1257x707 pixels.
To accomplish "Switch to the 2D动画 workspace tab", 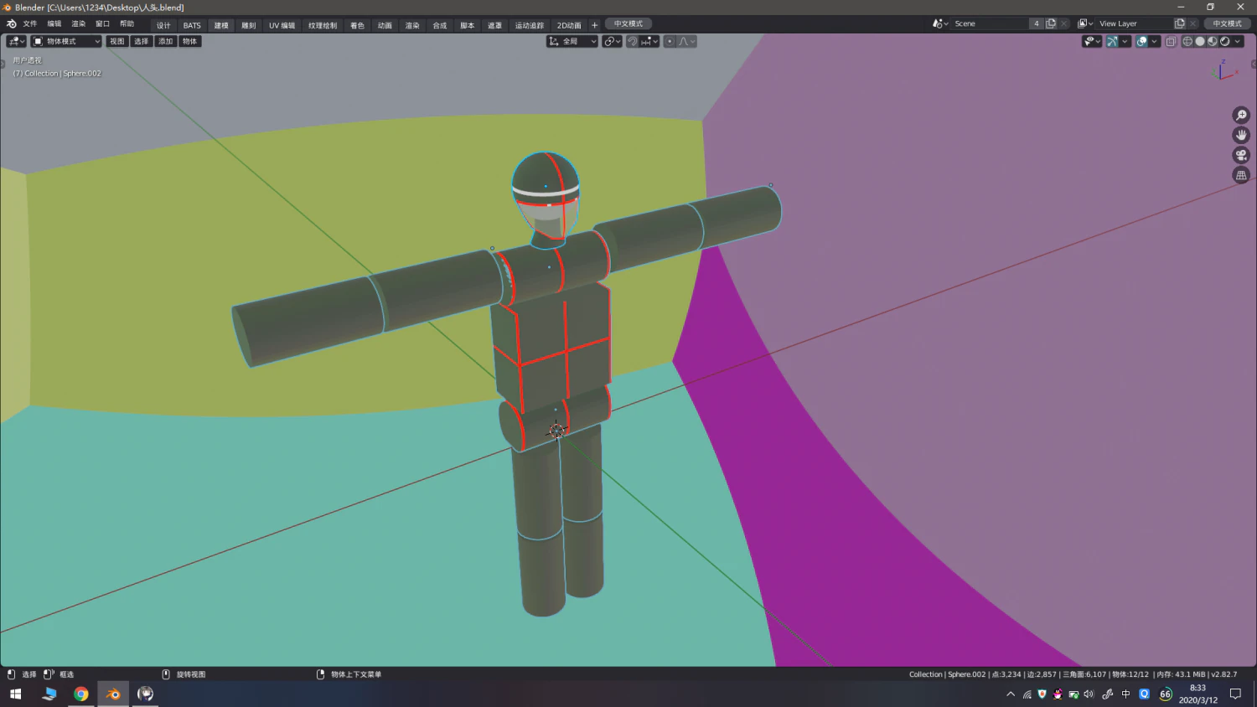I will pos(569,25).
